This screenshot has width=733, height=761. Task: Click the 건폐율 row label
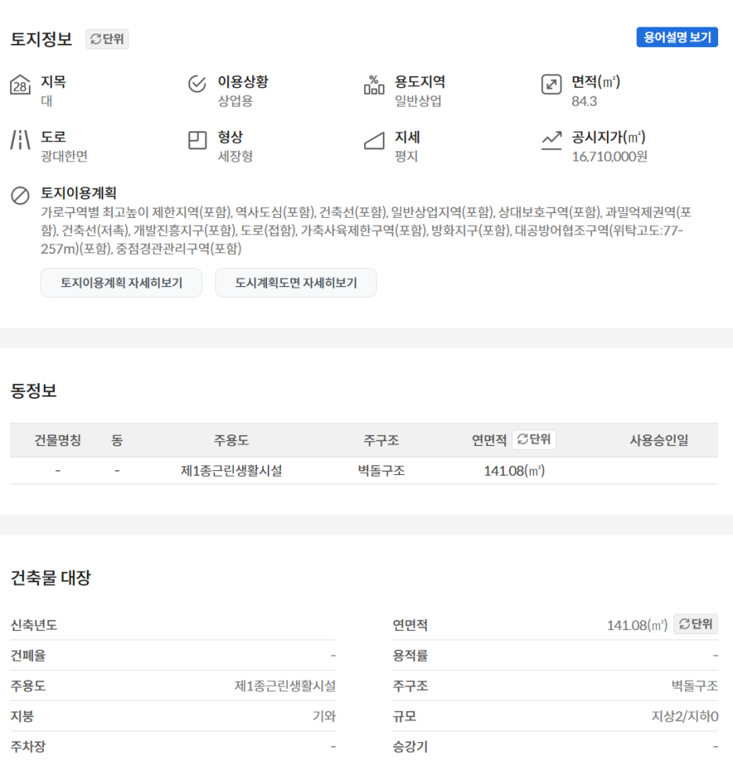[x=28, y=656]
